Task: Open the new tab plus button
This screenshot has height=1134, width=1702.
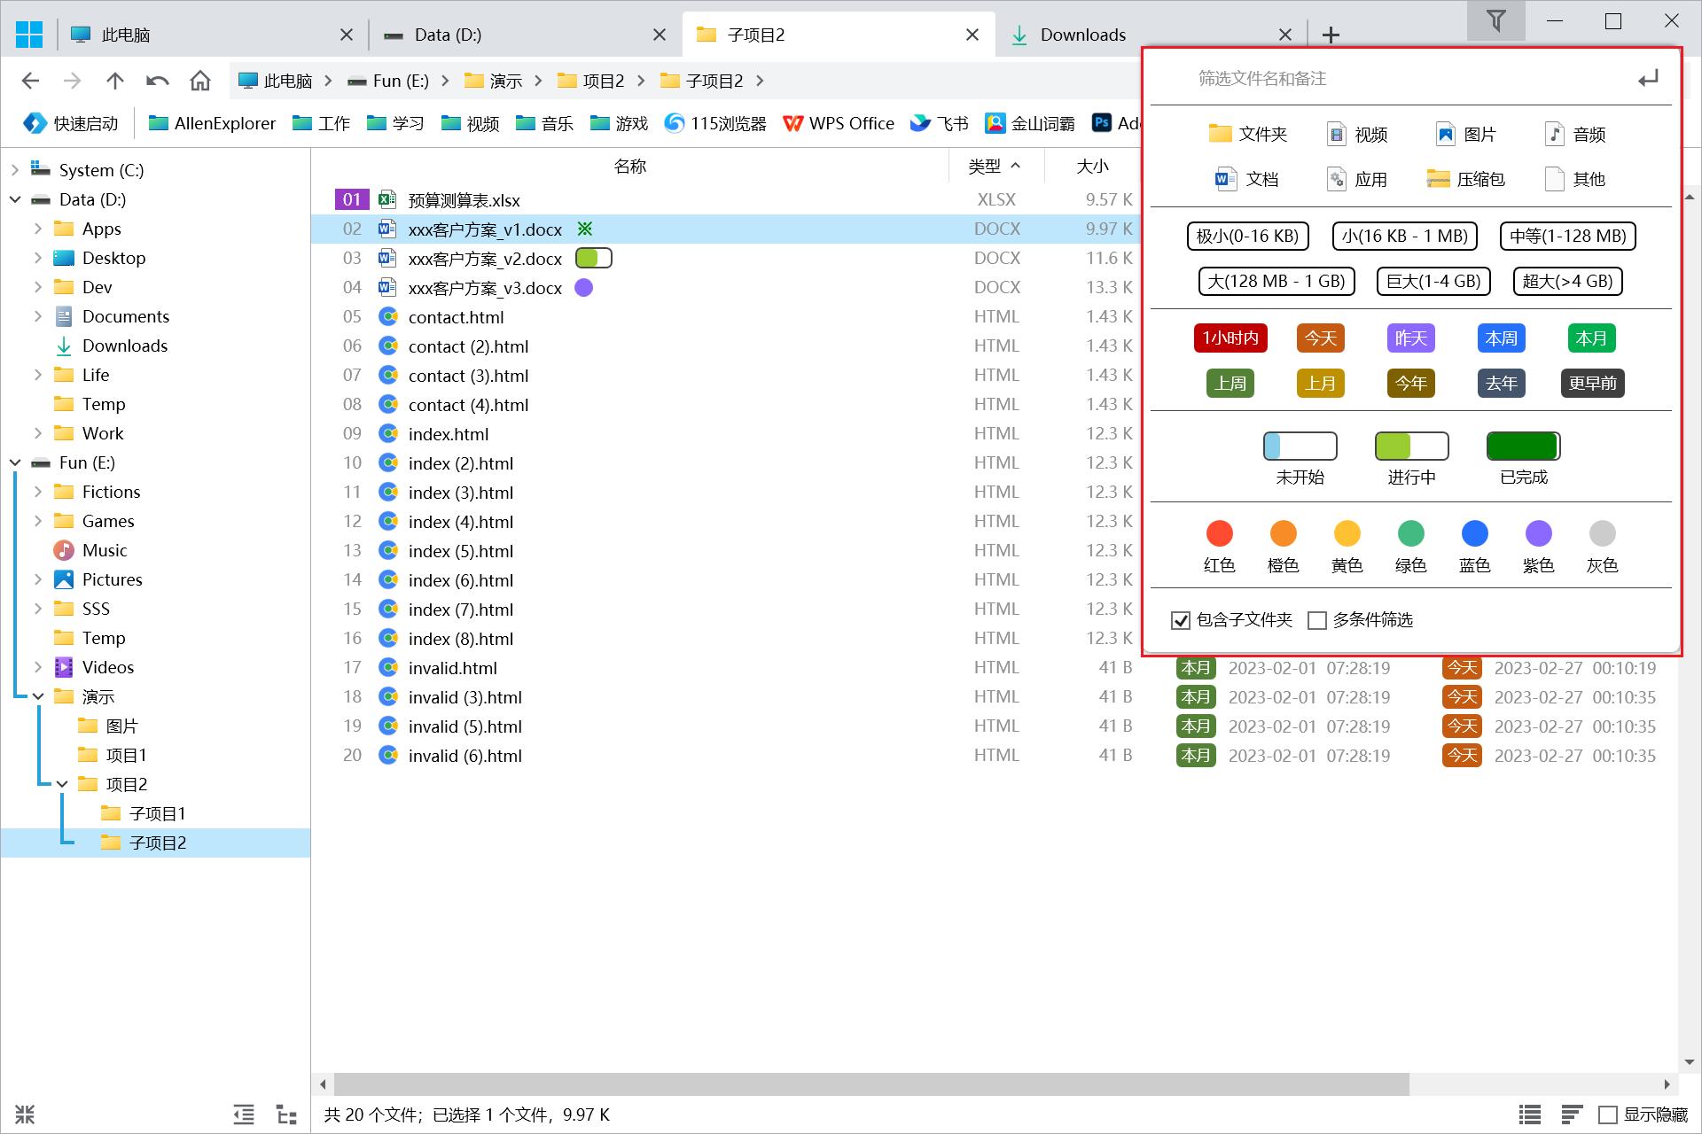Action: (x=1331, y=35)
